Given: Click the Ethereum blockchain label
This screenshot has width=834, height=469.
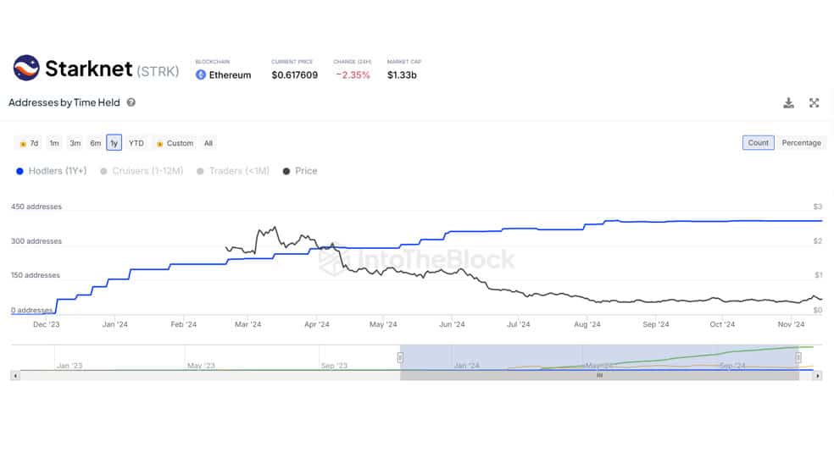Looking at the screenshot, I should pos(230,75).
